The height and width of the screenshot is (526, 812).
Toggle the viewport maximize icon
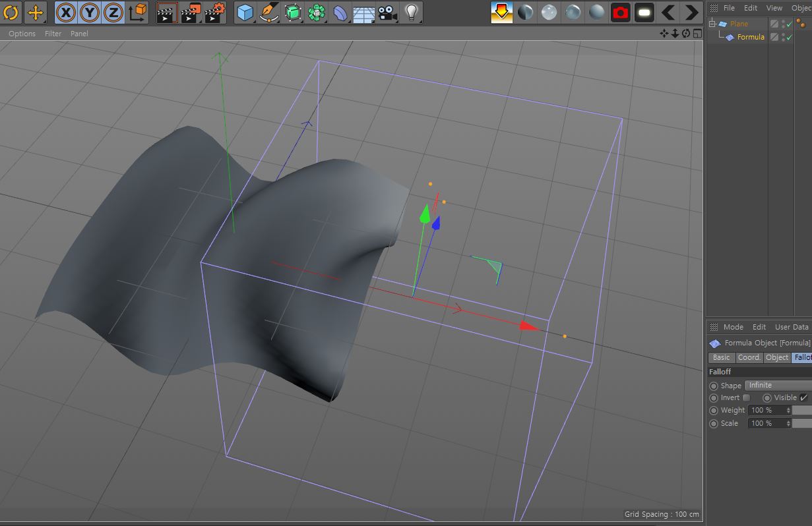click(x=697, y=34)
